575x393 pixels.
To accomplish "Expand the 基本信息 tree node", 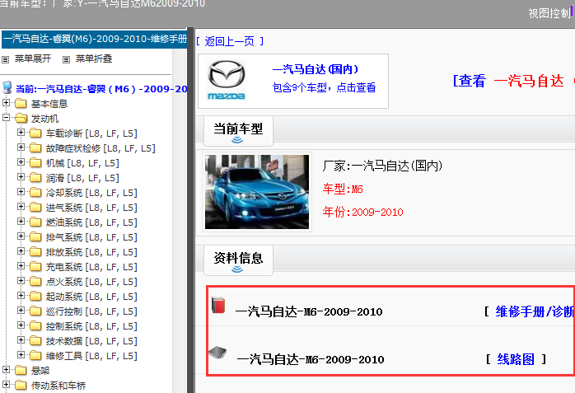I will [6, 103].
